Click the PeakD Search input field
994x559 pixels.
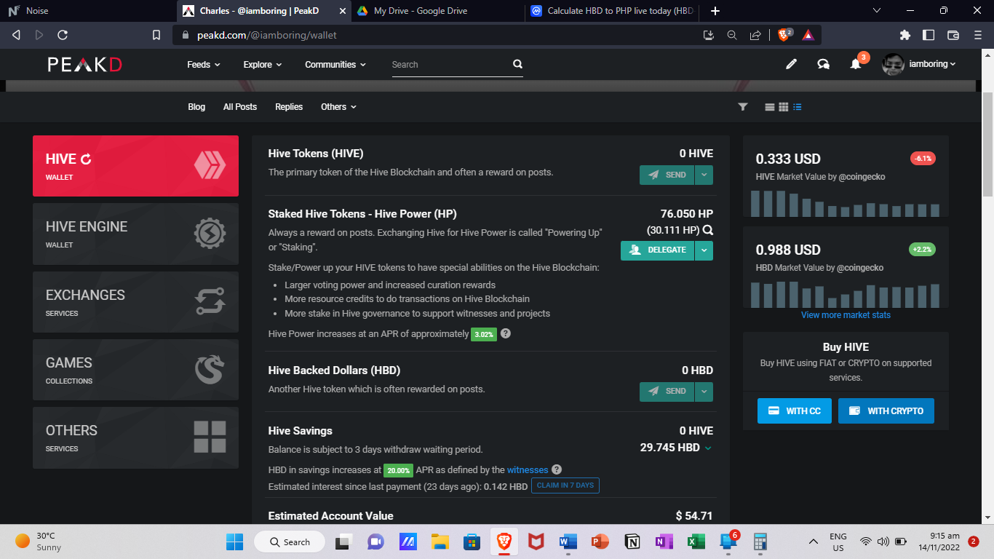tap(450, 65)
